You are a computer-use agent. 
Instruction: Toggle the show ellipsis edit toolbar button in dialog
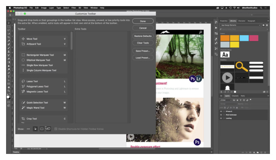28,129
